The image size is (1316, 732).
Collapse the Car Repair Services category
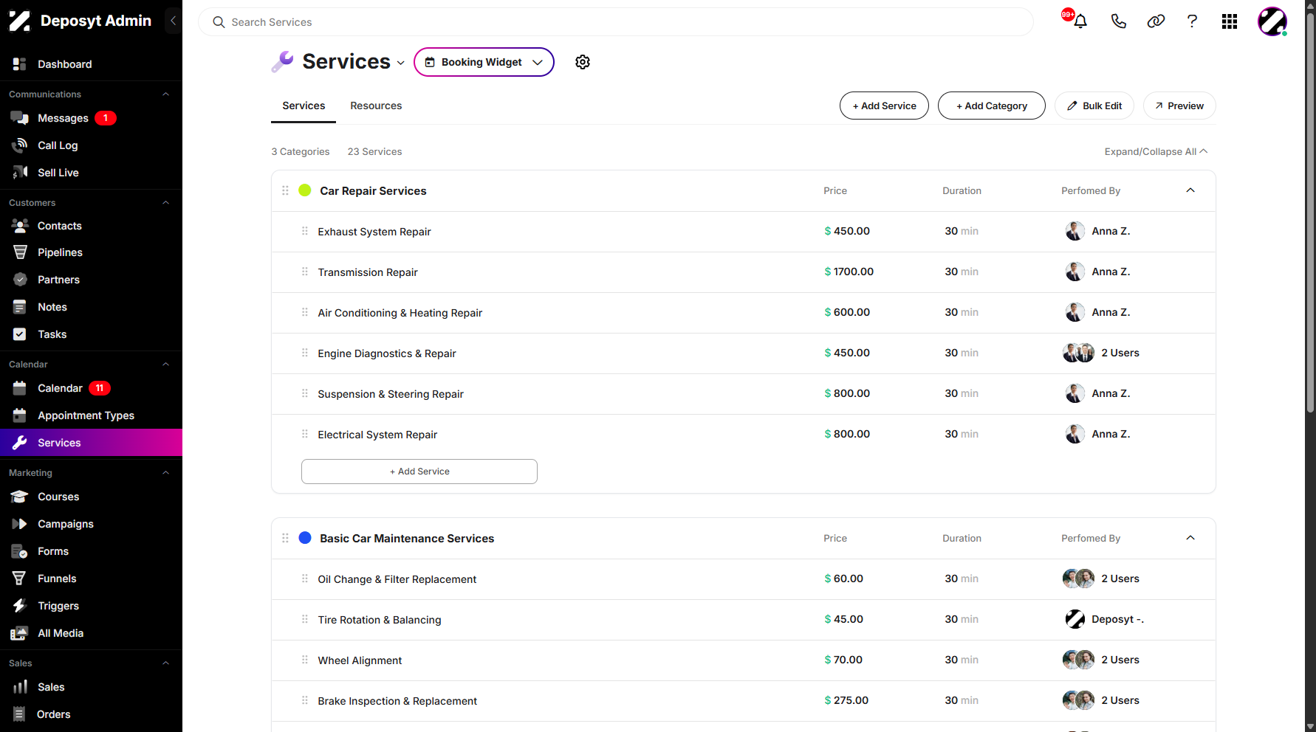(1190, 190)
